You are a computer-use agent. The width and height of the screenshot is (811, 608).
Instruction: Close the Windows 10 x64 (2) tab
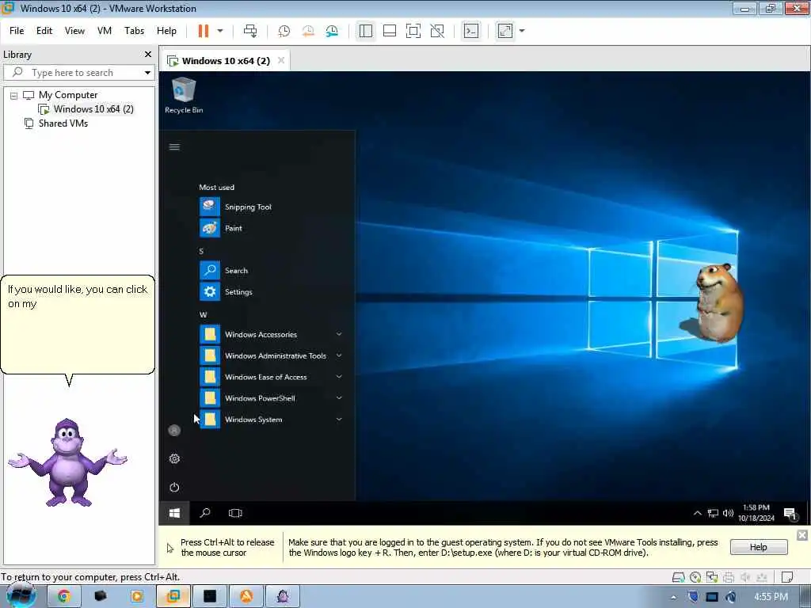(x=281, y=60)
